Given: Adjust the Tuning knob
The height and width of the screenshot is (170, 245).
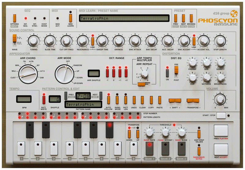Looking at the screenshot, I should click(34, 41).
